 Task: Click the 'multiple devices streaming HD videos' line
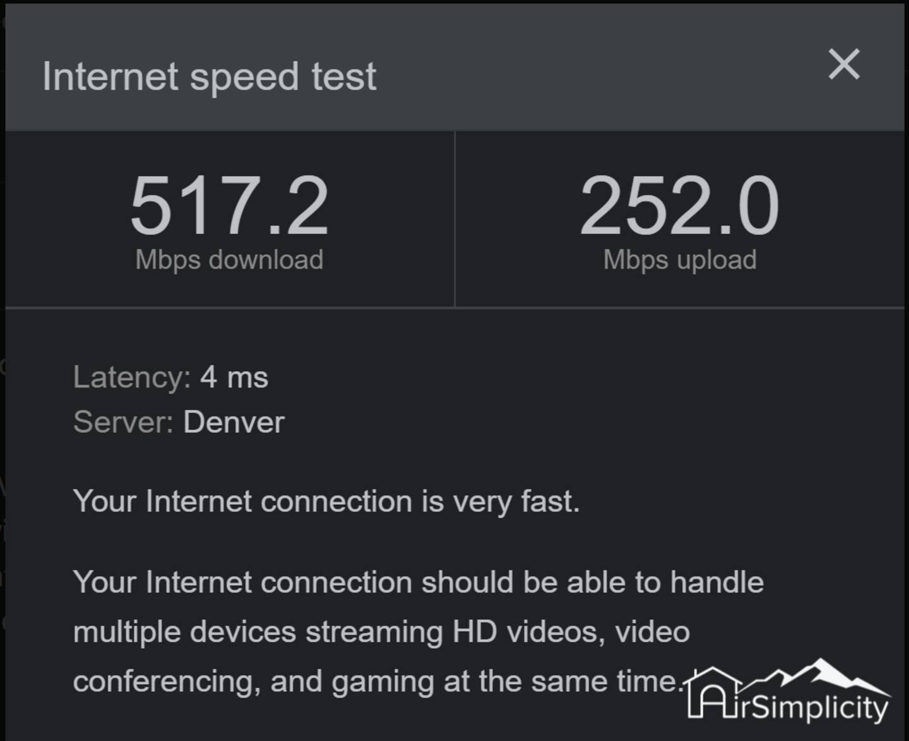point(381,632)
